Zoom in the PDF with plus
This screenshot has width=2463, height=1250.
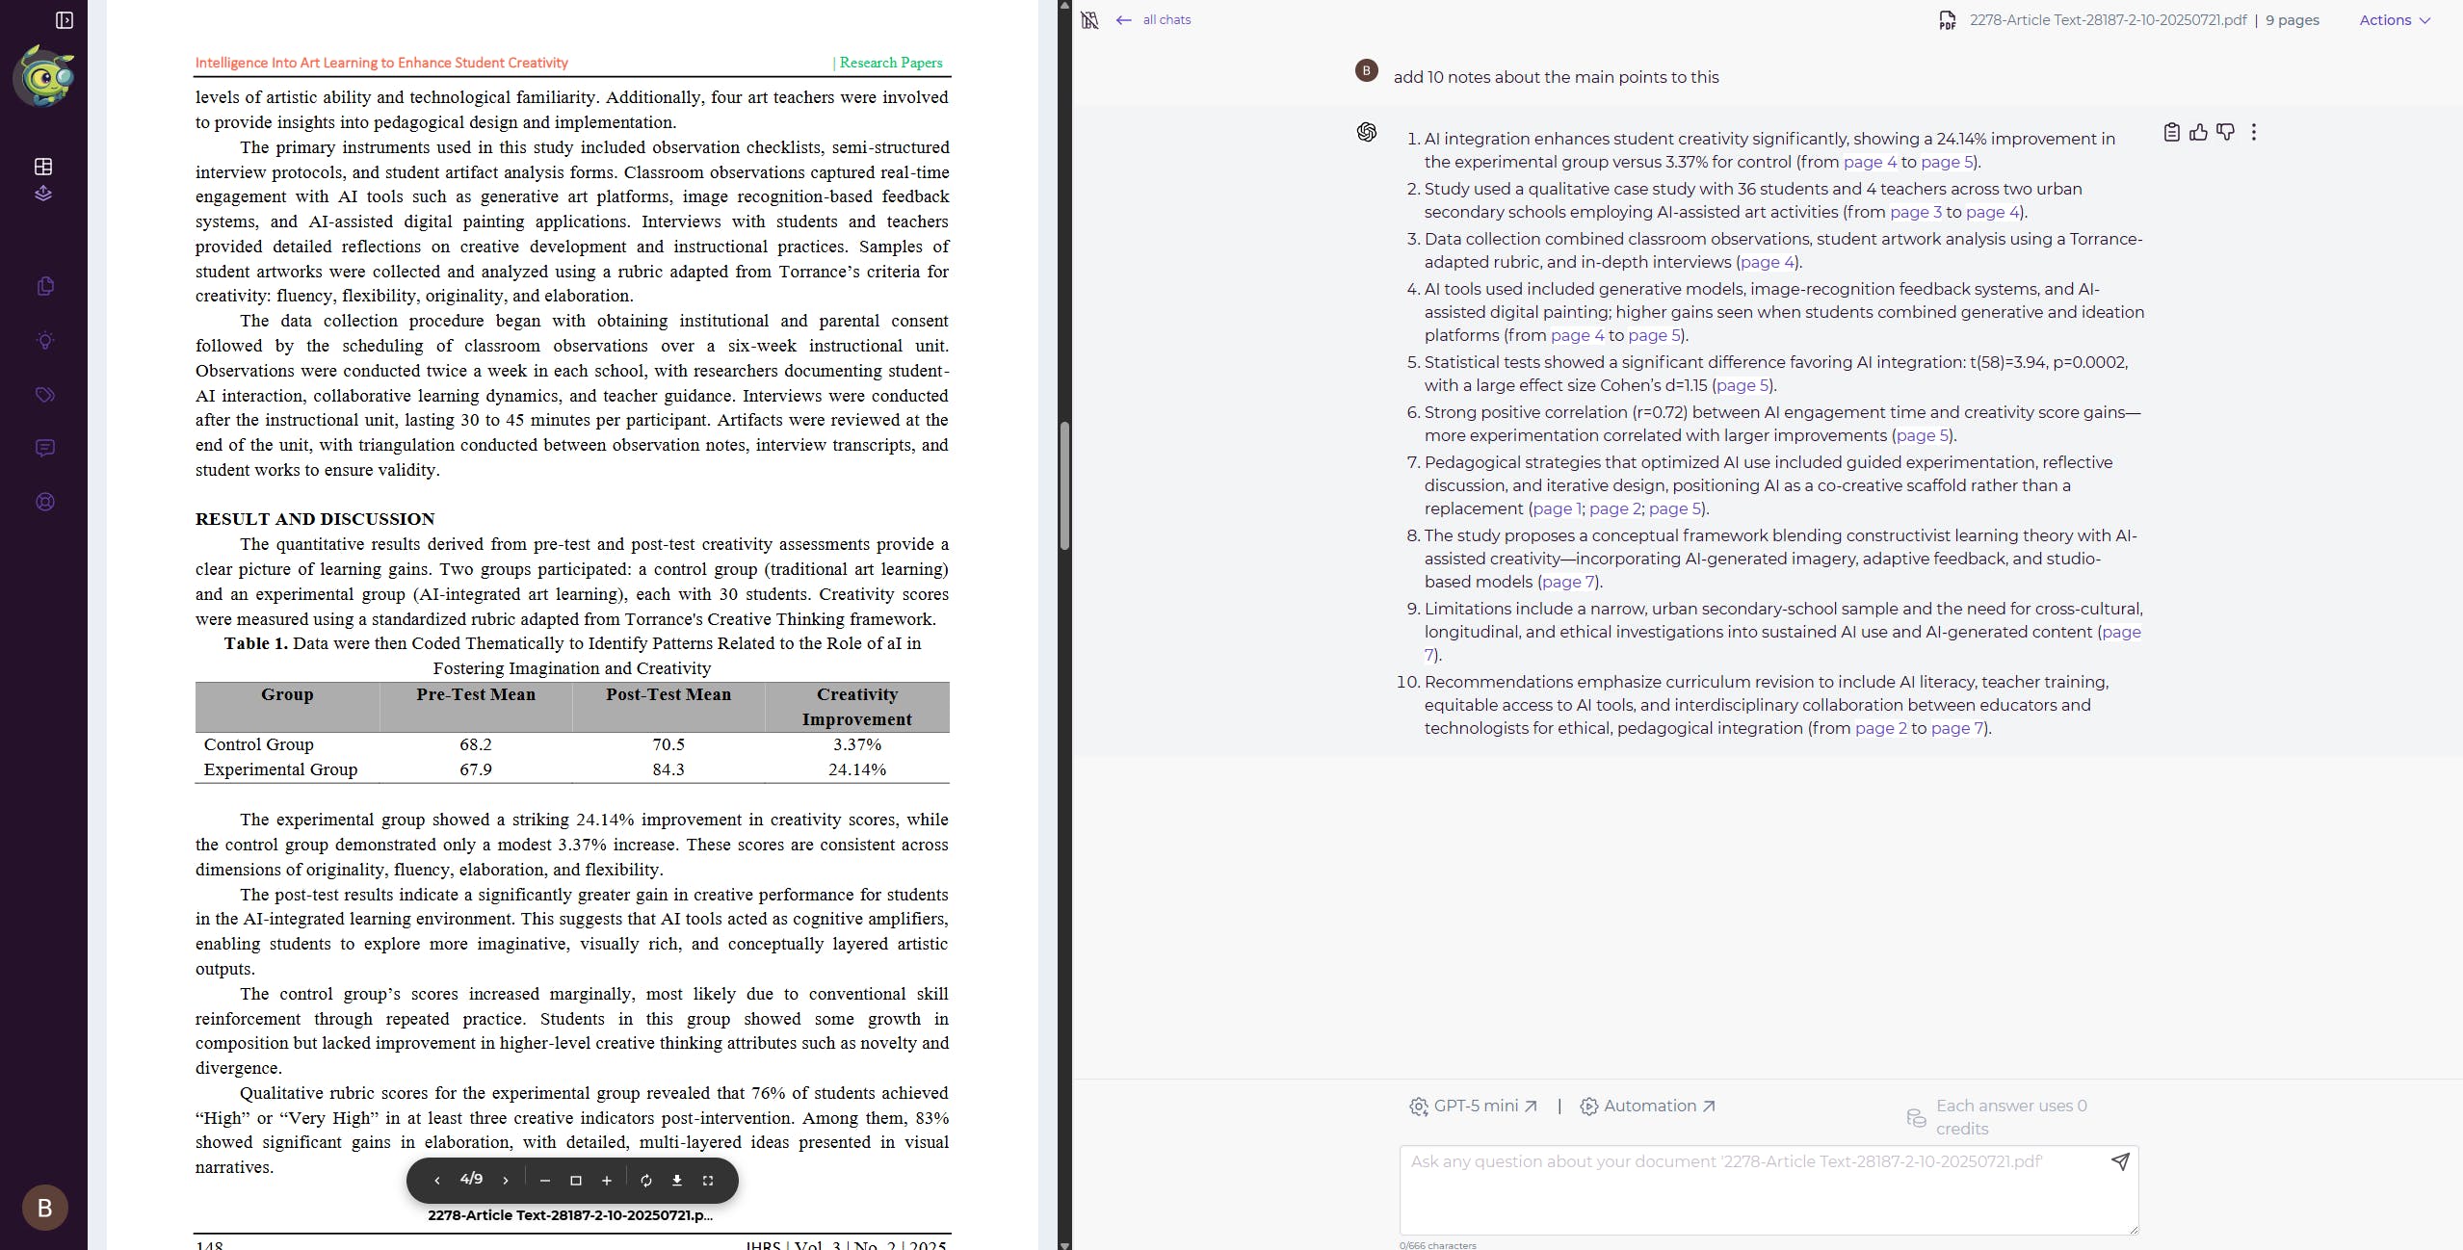click(x=607, y=1181)
